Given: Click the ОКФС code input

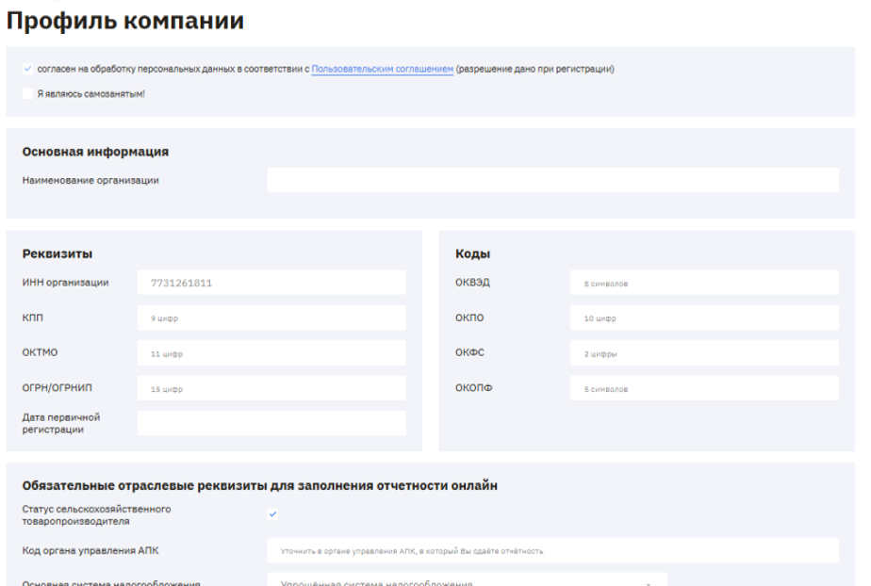Looking at the screenshot, I should click(703, 353).
